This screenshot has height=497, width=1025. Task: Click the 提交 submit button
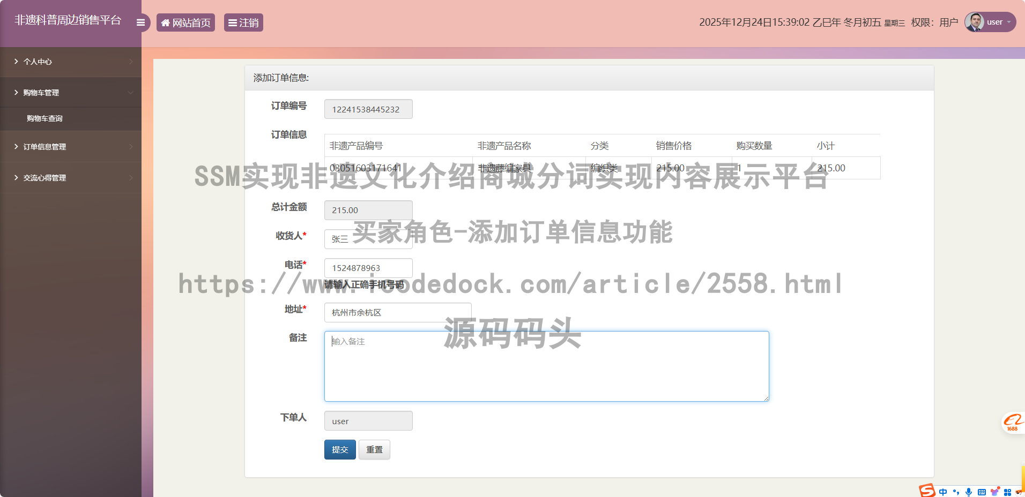coord(340,449)
